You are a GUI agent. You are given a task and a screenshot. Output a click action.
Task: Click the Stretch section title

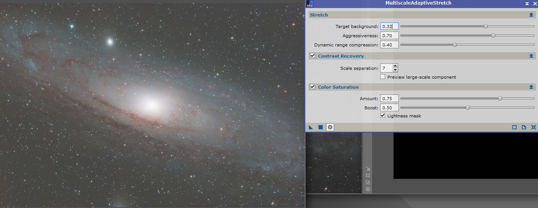(x=319, y=15)
